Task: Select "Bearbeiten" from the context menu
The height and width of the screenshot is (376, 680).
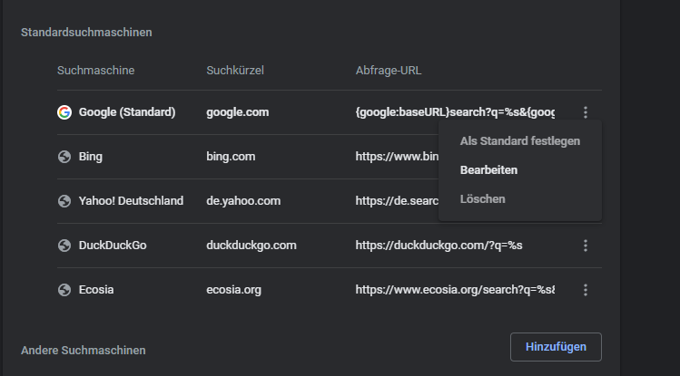Action: coord(488,170)
